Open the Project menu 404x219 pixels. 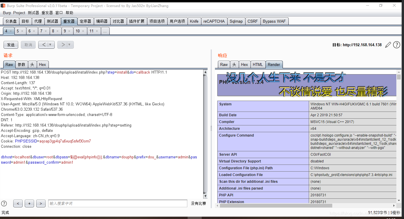point(19,13)
